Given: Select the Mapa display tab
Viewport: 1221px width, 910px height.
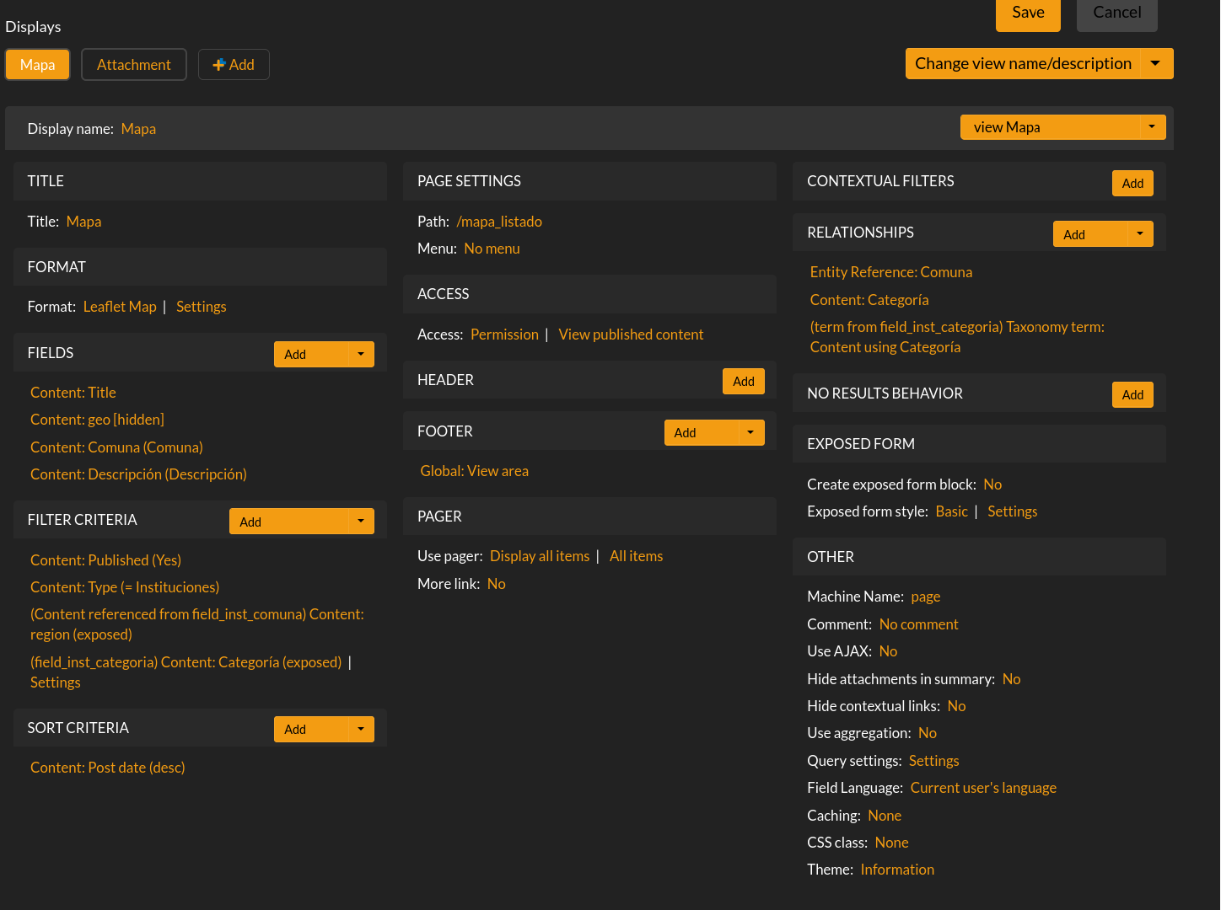Looking at the screenshot, I should pos(37,65).
